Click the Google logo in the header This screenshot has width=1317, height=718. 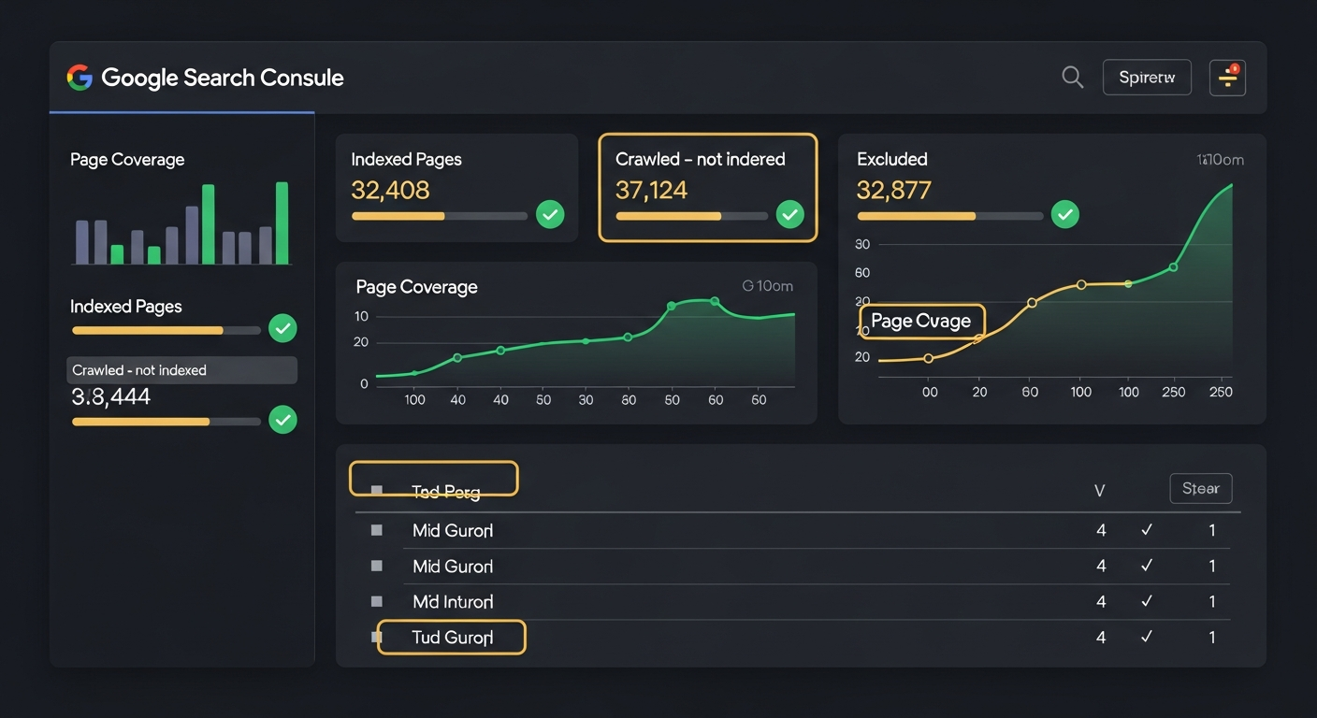(x=80, y=78)
